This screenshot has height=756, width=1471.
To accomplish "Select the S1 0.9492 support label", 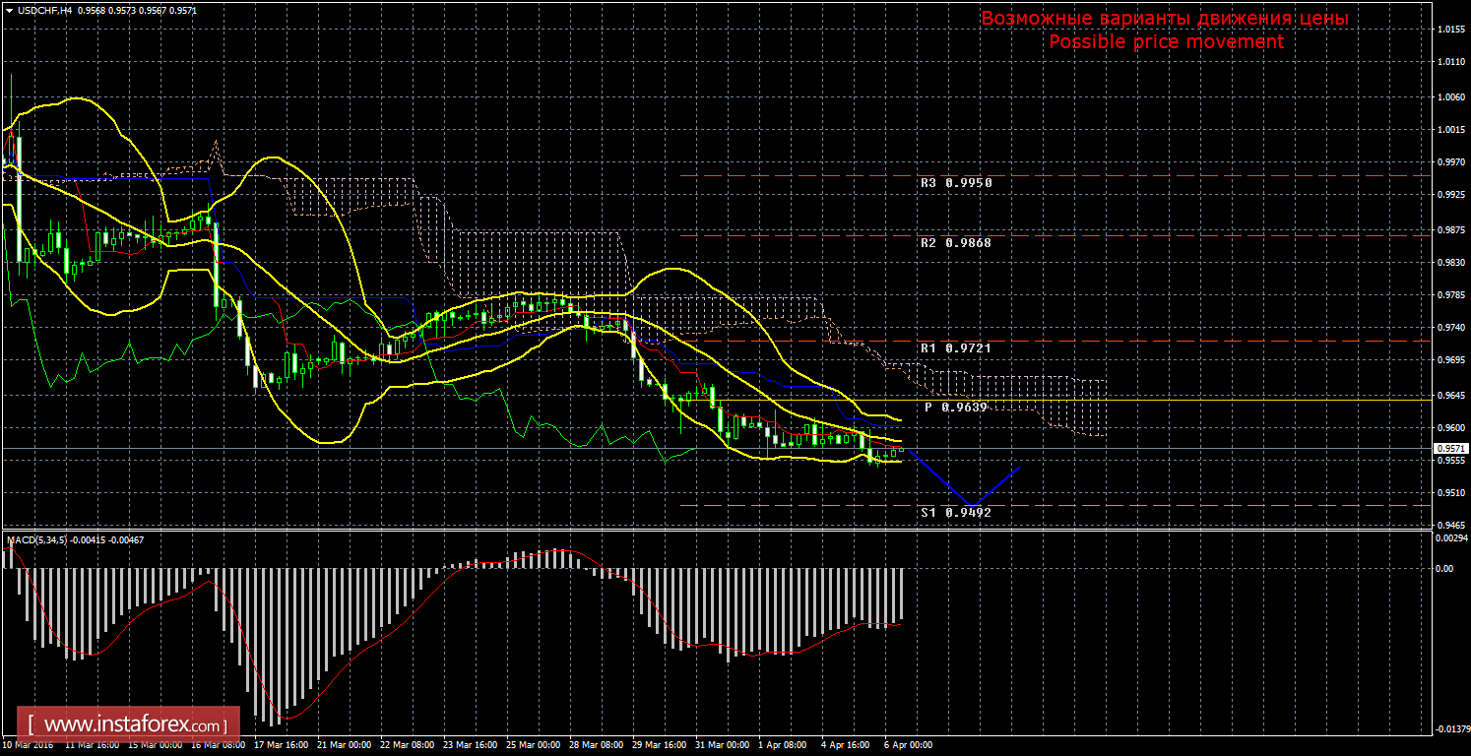I will pos(956,513).
